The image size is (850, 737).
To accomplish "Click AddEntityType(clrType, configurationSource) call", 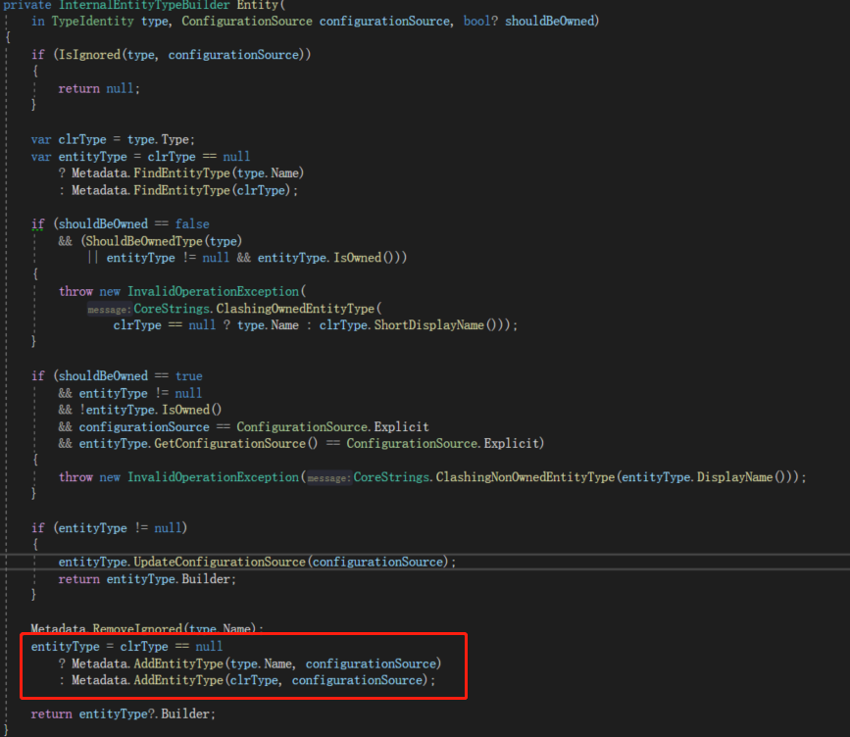I will pos(281,680).
